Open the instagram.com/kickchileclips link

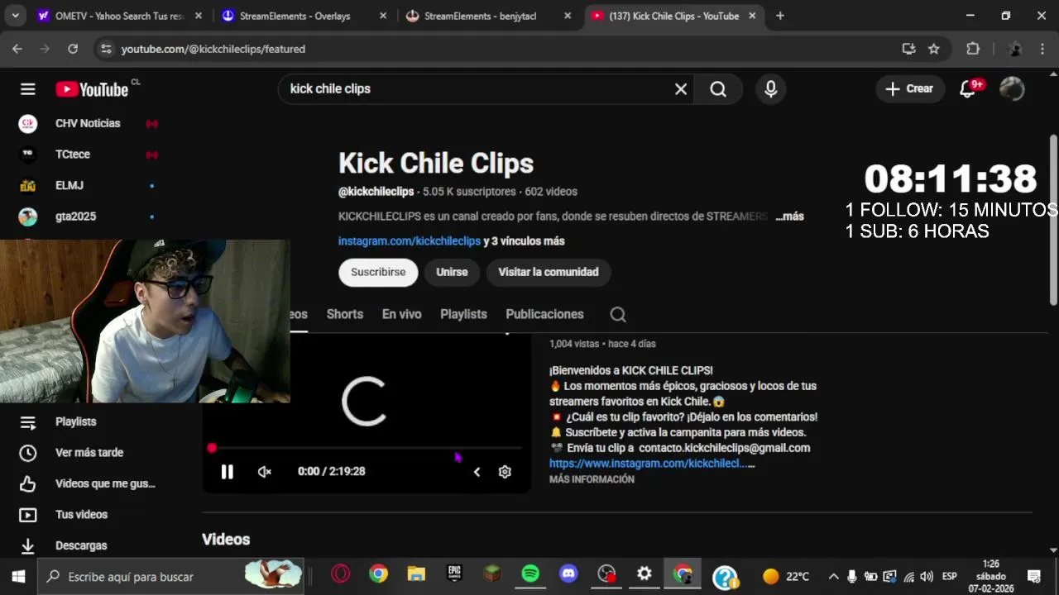410,241
